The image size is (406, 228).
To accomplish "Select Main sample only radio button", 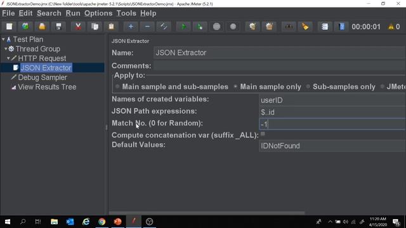I will pos(235,87).
